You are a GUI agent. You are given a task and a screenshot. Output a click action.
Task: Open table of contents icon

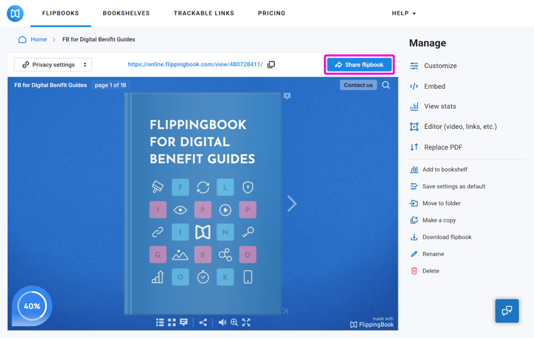[160, 323]
